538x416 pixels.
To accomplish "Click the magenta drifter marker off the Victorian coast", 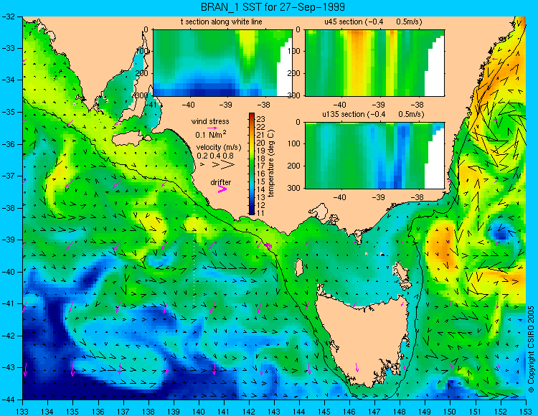I will 268,245.
